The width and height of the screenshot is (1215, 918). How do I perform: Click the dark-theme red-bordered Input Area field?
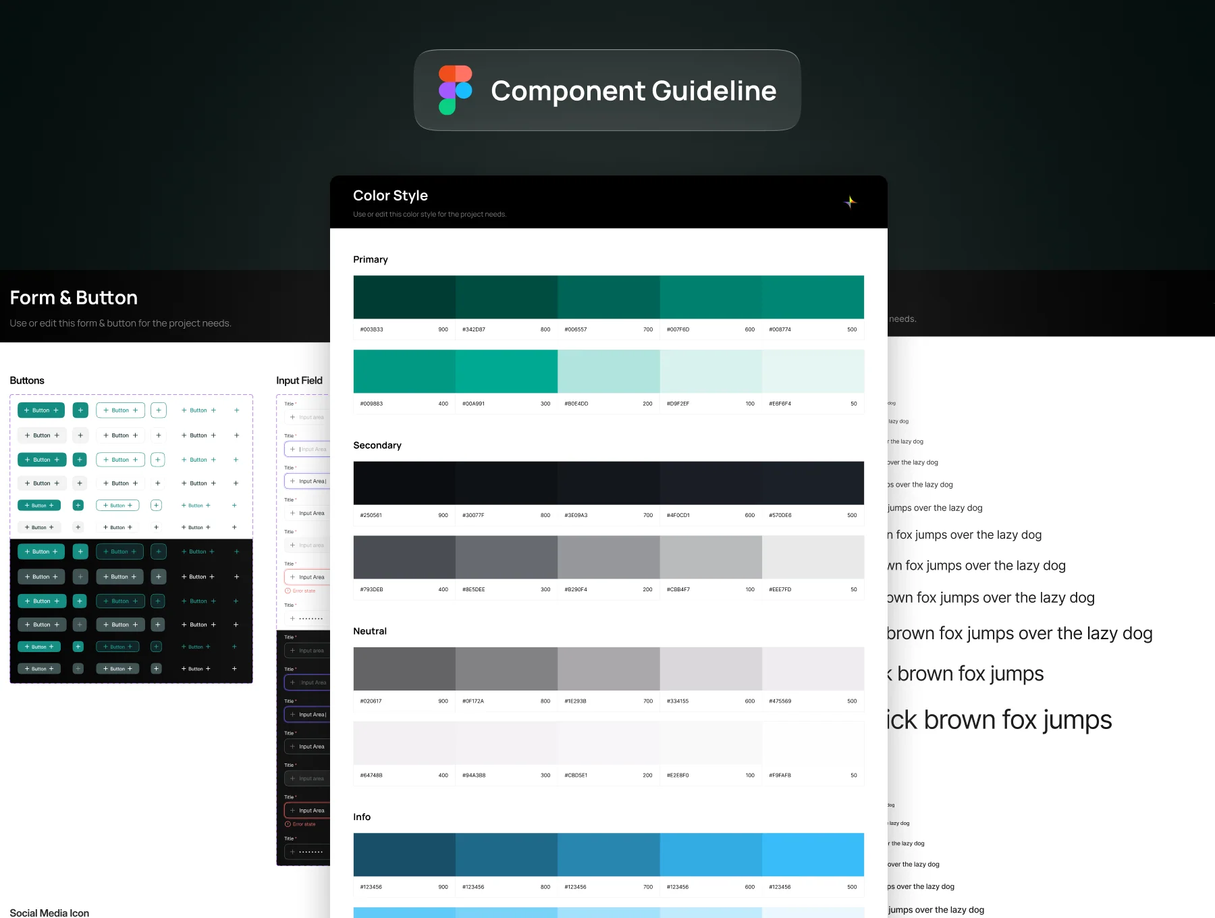[307, 810]
